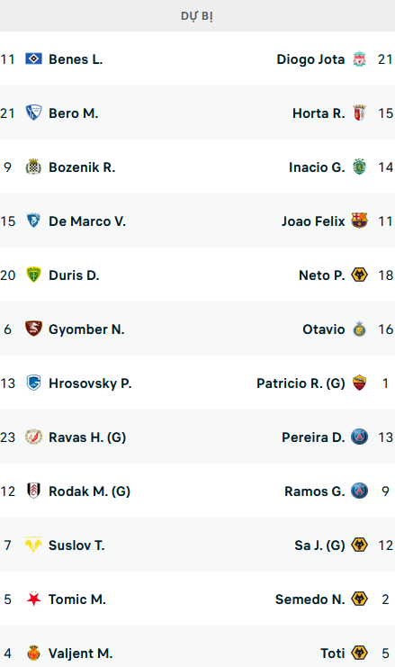Image resolution: width=395 pixels, height=667 pixels.
Task: Select substitute Gyomber N.
Action: pyautogui.click(x=86, y=329)
